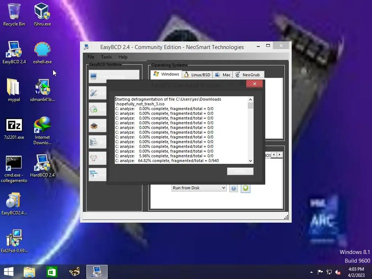This screenshot has height=279, width=372.
Task: Click the tab strip right scroll arrow
Action: 280,155
